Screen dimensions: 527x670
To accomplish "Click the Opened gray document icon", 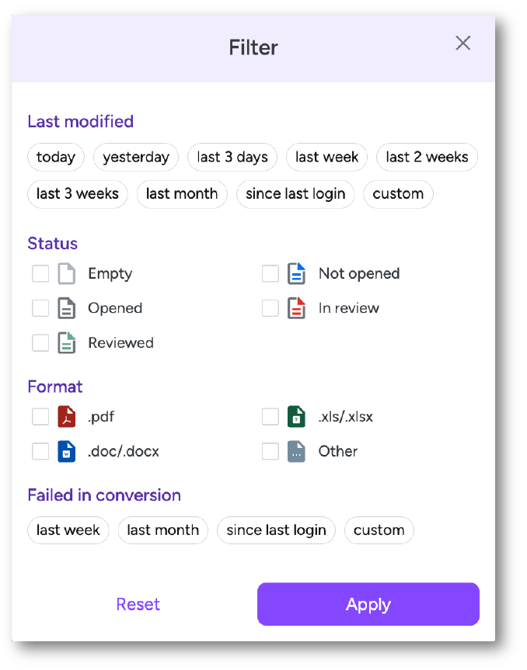I will 66,308.
